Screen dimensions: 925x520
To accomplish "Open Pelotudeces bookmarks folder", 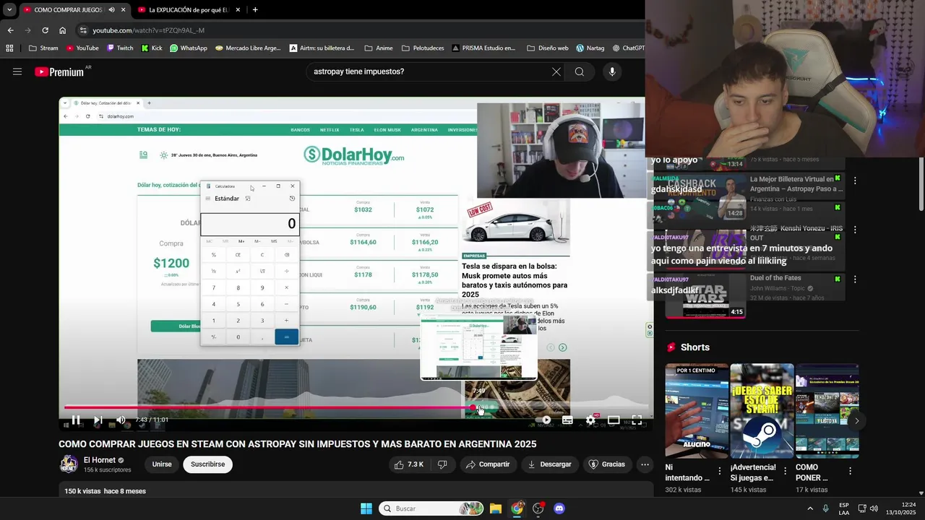I will point(422,48).
